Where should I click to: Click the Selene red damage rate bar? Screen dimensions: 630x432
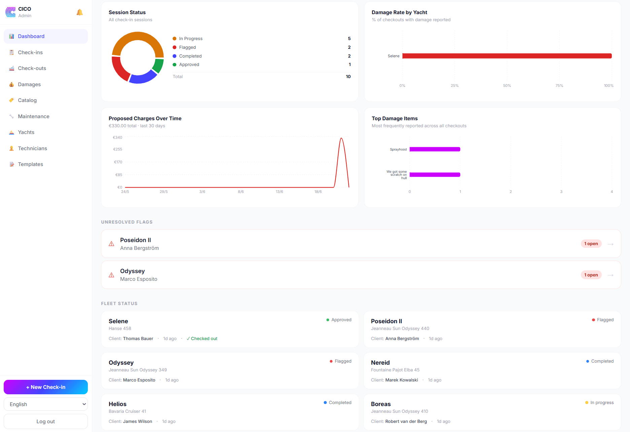[x=507, y=56]
